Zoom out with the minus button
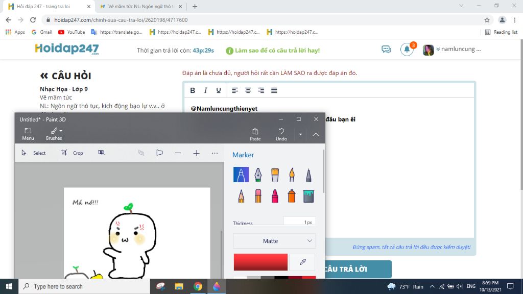This screenshot has height=294, width=523. point(178,153)
